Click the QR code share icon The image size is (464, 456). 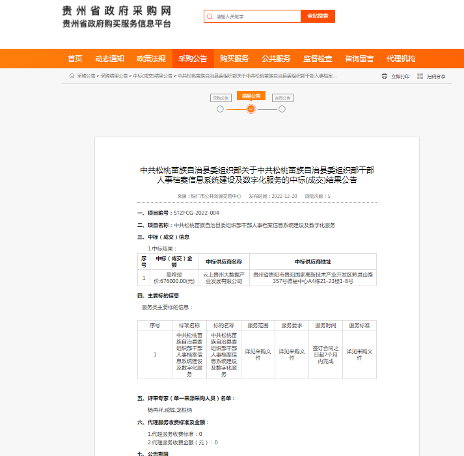tap(420, 76)
